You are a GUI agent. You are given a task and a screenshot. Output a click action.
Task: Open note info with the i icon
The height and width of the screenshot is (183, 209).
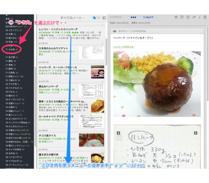point(200,17)
